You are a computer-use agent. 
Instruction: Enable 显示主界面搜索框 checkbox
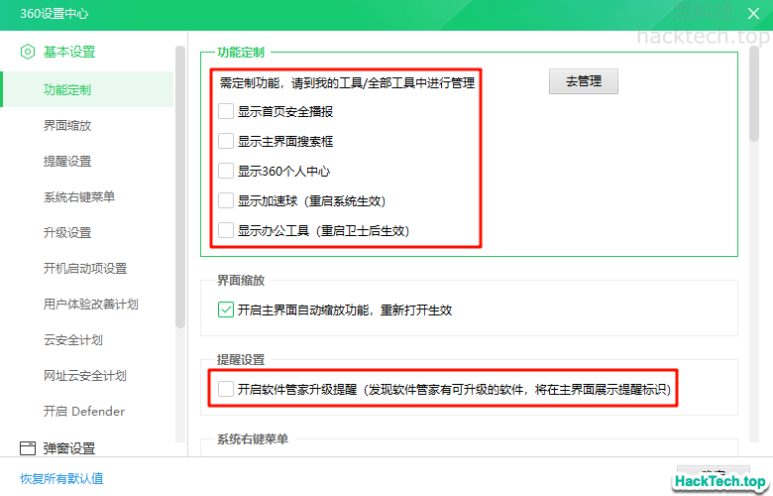pyautogui.click(x=226, y=142)
